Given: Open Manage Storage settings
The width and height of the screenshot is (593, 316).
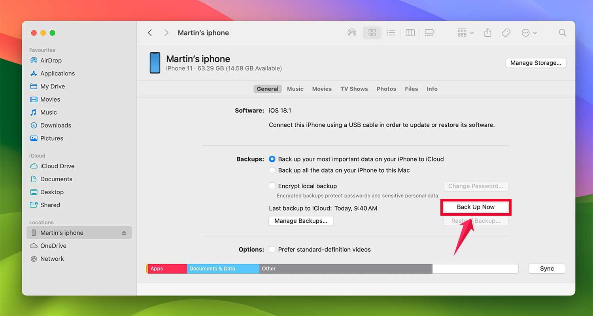Looking at the screenshot, I should (536, 63).
